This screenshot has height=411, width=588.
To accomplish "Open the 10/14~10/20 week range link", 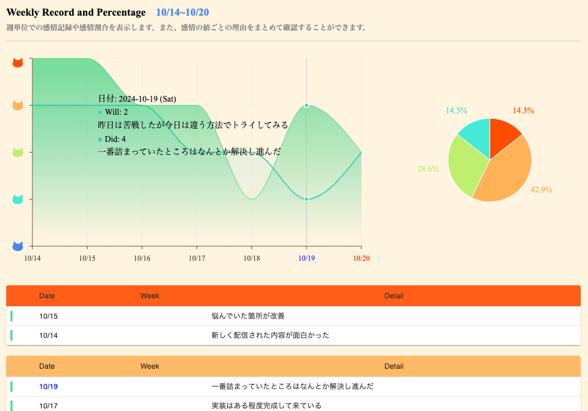I will [182, 13].
